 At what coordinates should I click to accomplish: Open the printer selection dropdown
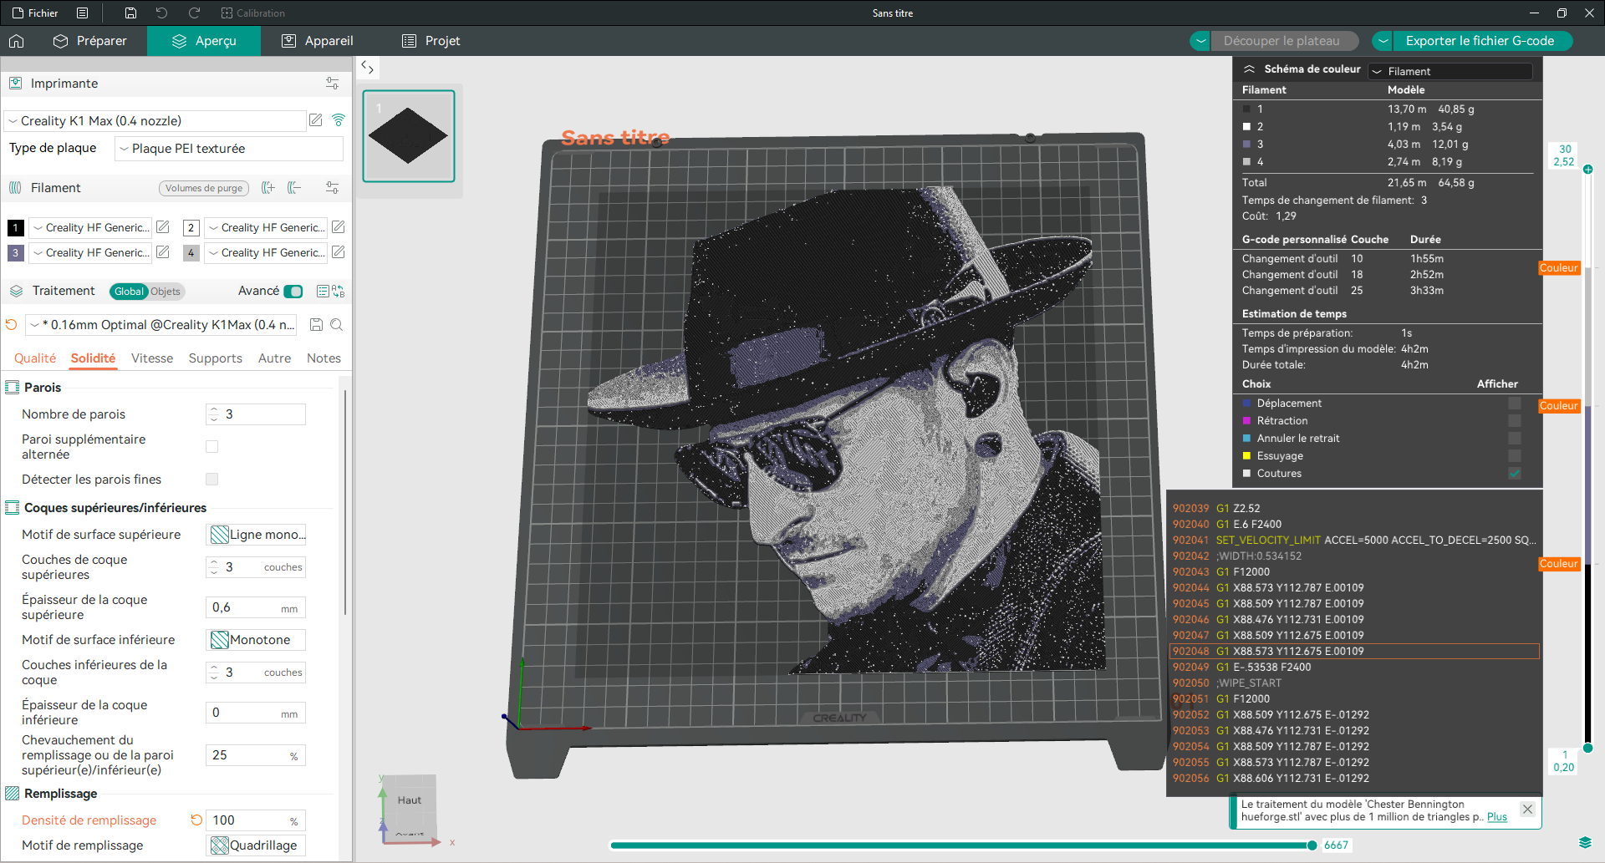[x=155, y=121]
